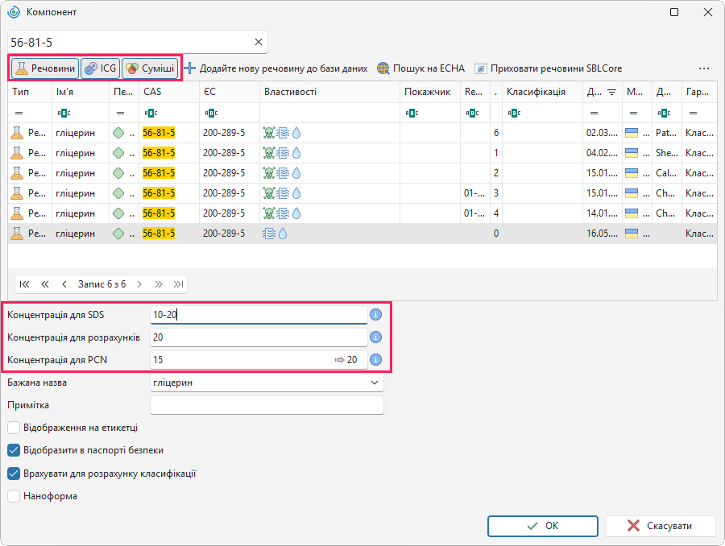Show info for Концентрація для SDS

376,315
